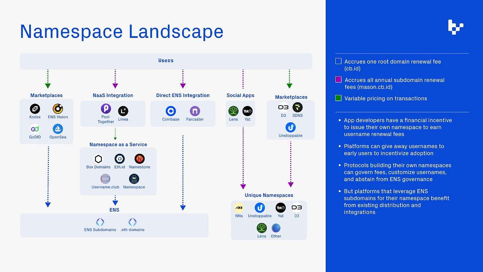Click the NNs yellow icon
483x272 pixels.
point(239,208)
